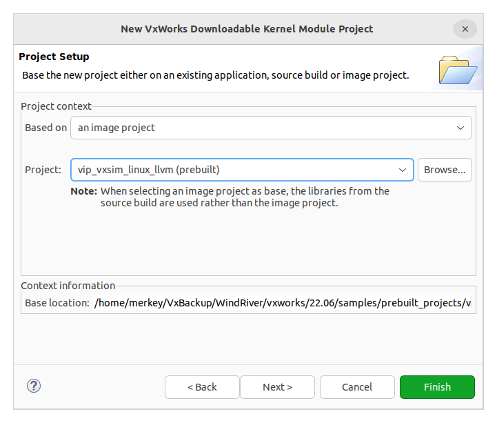Click the Project Setup heading

pos(54,57)
